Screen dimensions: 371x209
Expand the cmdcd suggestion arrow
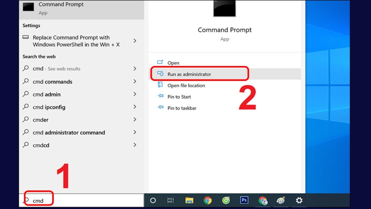(135, 145)
